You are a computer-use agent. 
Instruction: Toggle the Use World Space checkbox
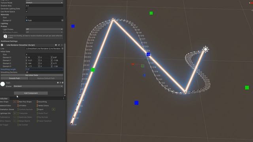(26, 11)
